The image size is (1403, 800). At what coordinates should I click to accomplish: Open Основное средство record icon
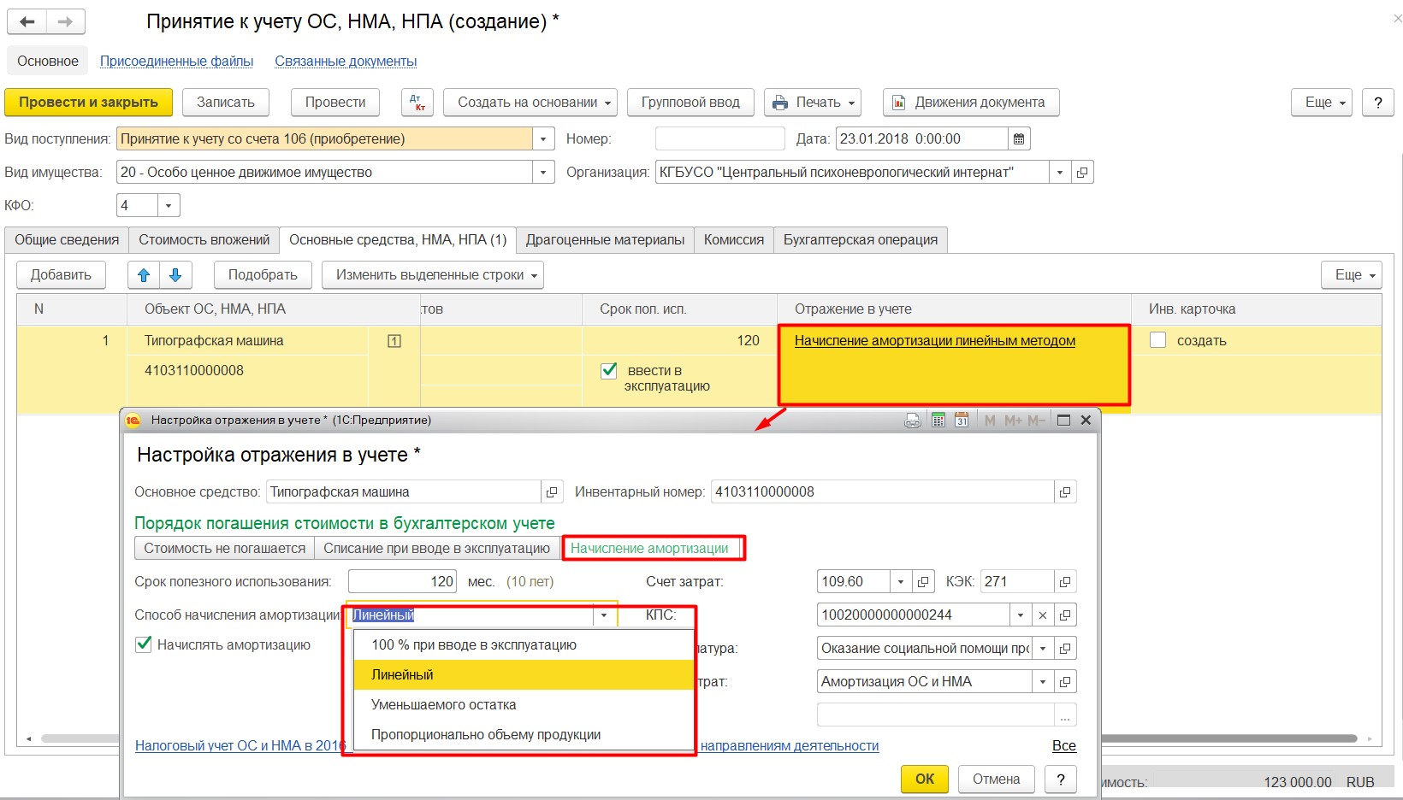pos(552,492)
